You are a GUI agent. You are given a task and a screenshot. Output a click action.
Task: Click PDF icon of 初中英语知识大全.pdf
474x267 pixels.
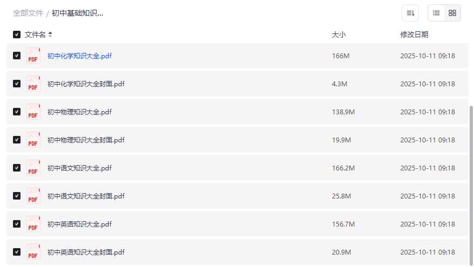click(x=33, y=224)
